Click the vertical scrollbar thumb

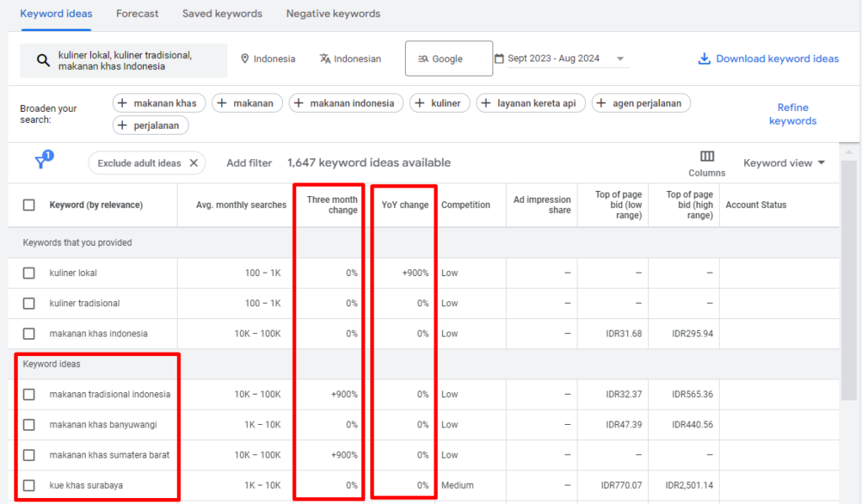pos(849,280)
